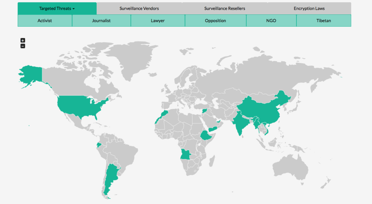This screenshot has width=372, height=204.
Task: Switch to Surveillance Vendors tab
Action: [x=139, y=8]
